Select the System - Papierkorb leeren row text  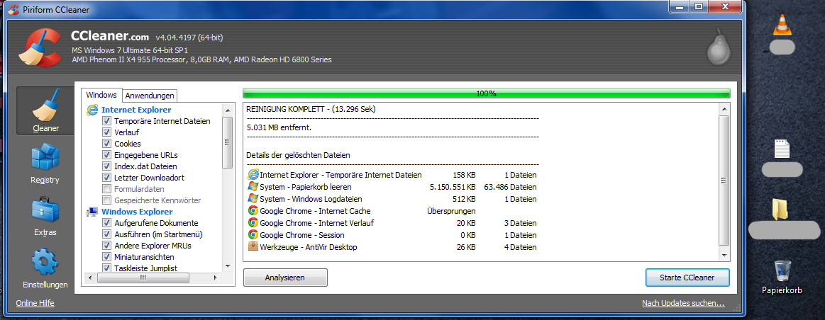tap(306, 186)
